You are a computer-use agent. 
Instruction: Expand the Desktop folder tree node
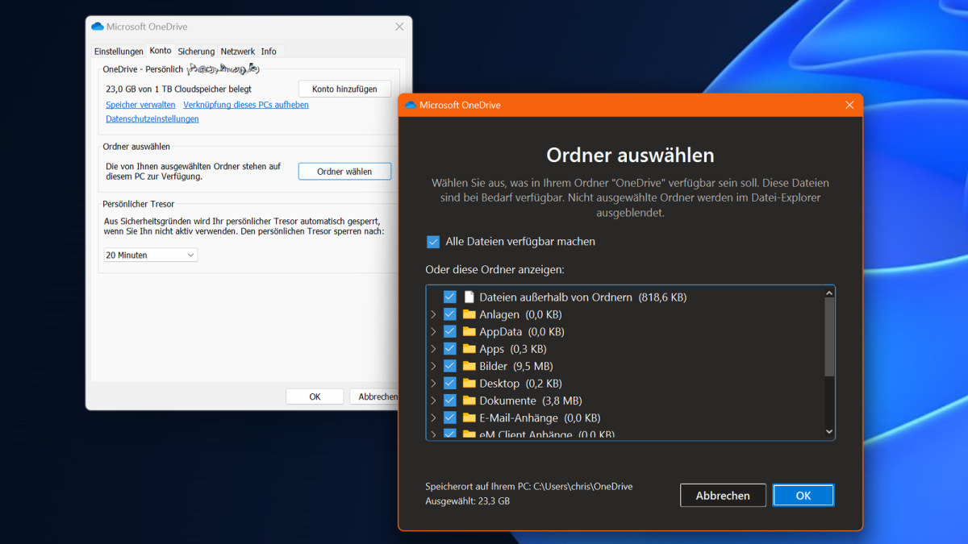433,383
